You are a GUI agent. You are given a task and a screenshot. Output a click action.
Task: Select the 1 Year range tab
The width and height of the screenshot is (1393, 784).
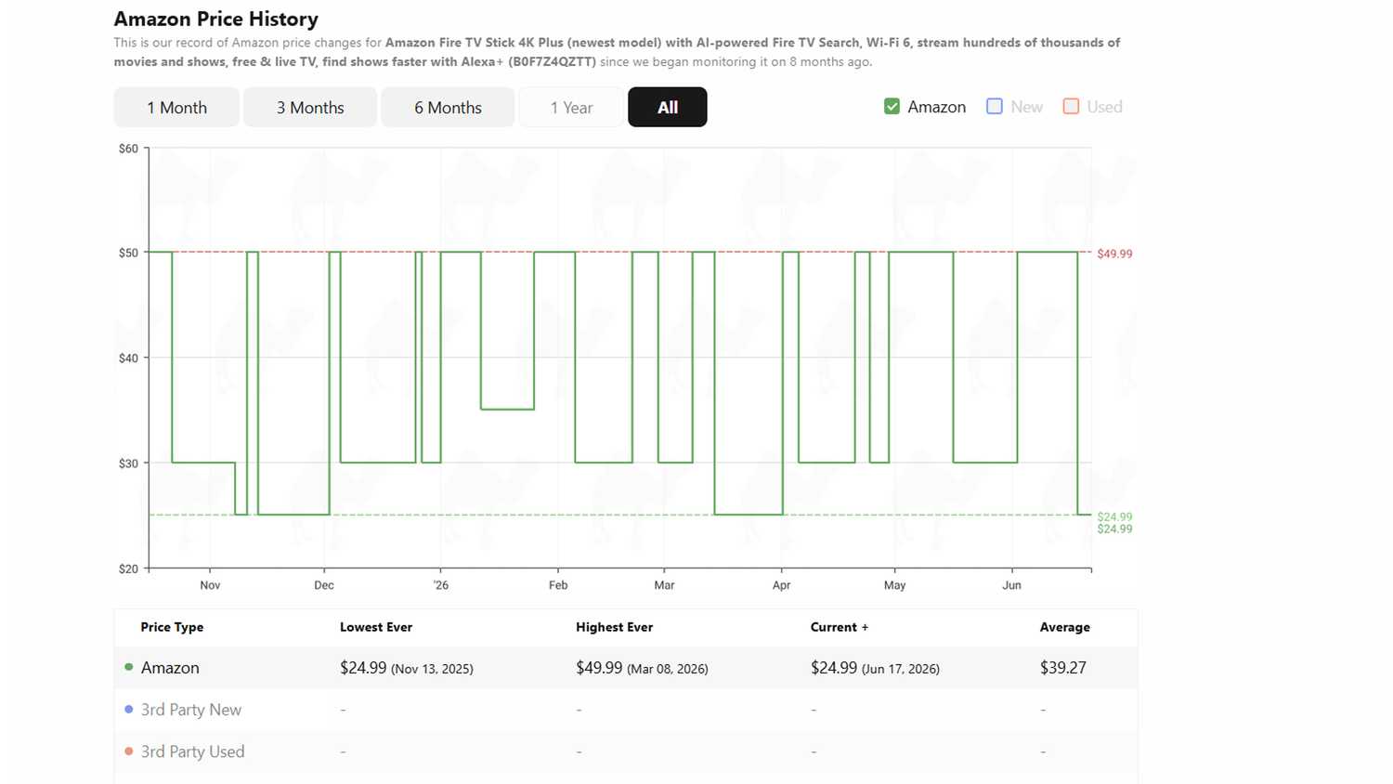pyautogui.click(x=571, y=107)
